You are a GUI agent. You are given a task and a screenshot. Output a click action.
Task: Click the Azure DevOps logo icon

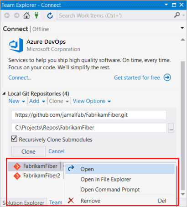click(x=16, y=45)
